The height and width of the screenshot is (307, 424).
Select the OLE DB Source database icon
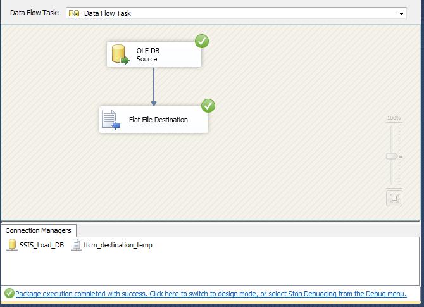[x=121, y=54]
